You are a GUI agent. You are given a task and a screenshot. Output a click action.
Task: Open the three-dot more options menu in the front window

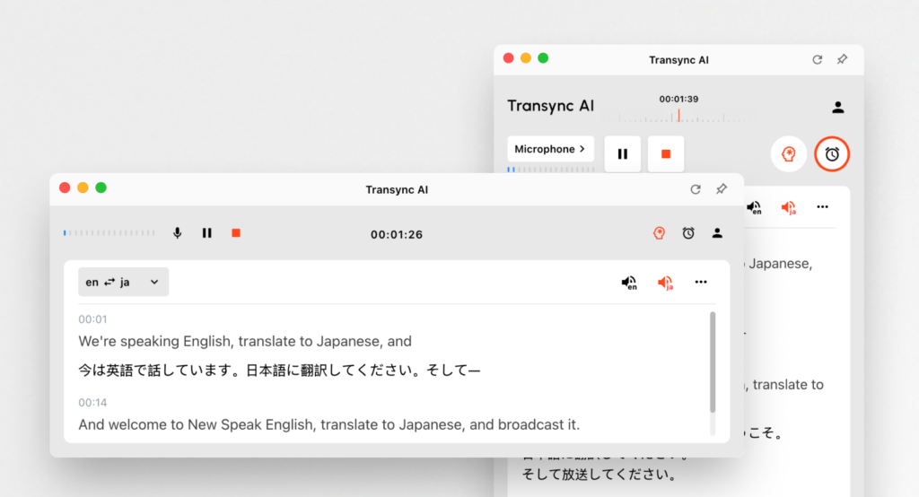(701, 283)
